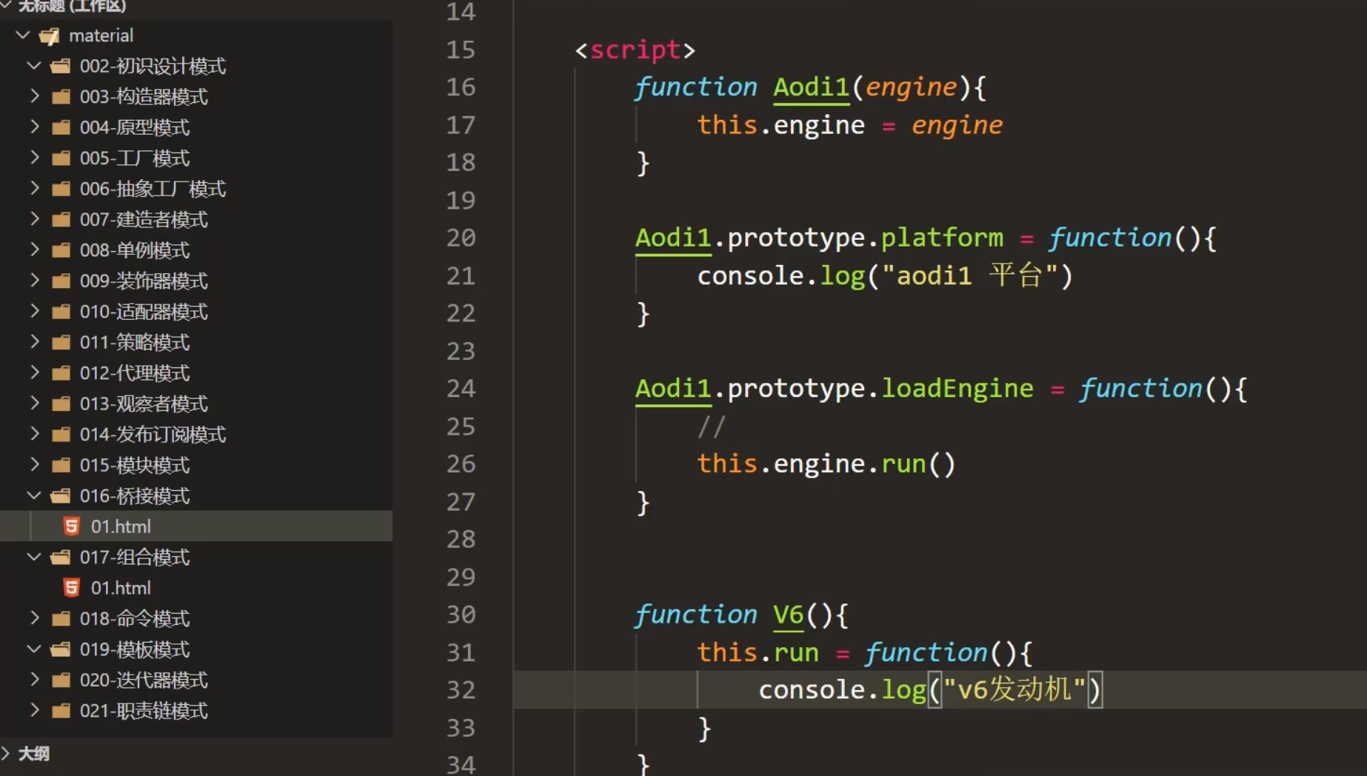
Task: Click the 012-代理模式 folder icon
Action: click(x=61, y=373)
